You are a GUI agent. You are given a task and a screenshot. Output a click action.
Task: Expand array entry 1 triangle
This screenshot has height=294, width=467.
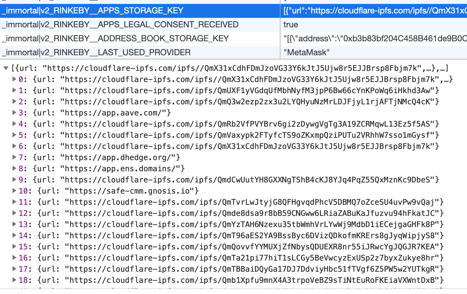click(x=14, y=90)
